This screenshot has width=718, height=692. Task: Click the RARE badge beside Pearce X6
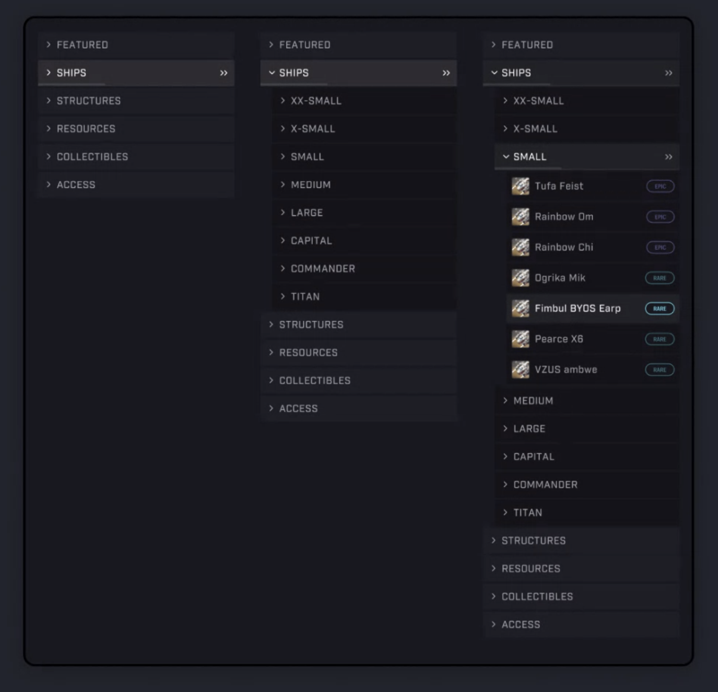660,339
